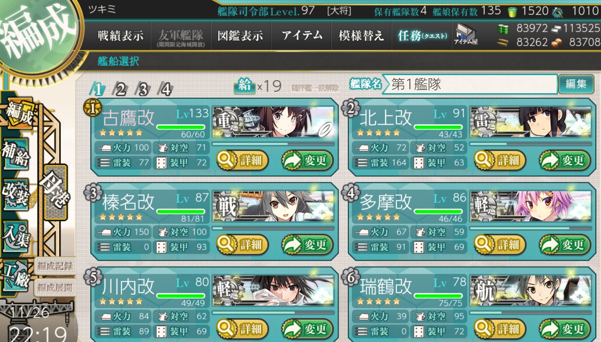Switch to fleet tab 3
Screen dimensions: 601x342
pos(143,89)
